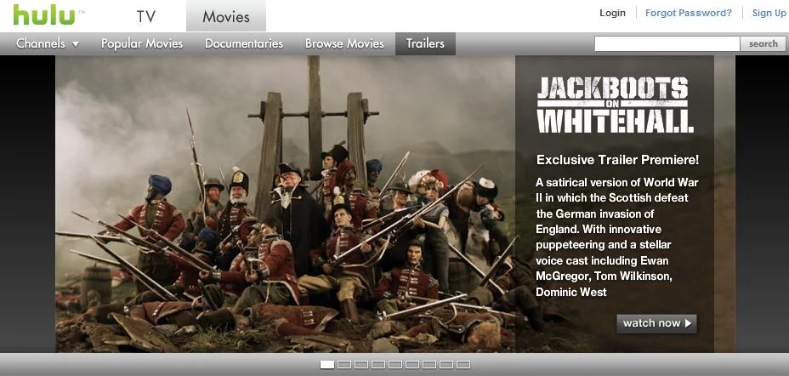
Task: Select the Trailers nav item
Action: (425, 43)
